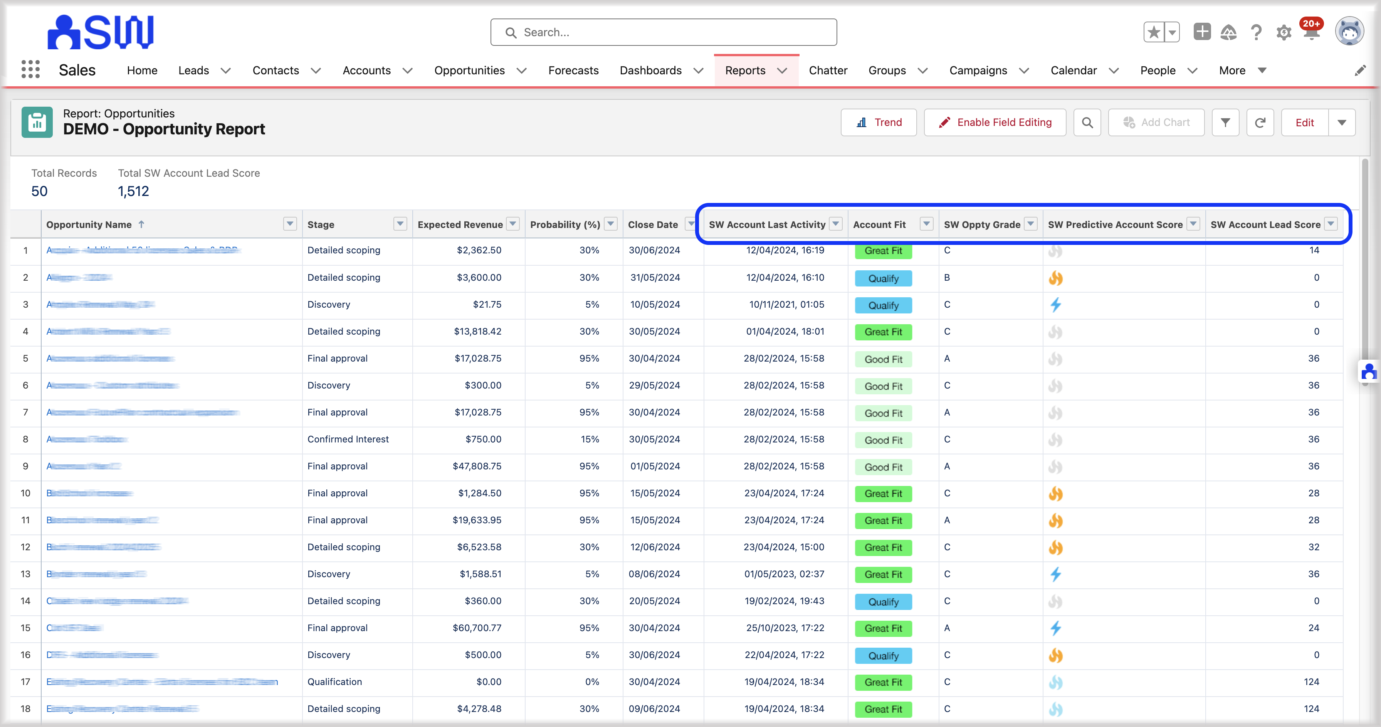Switch to the Chatter tab
This screenshot has width=1381, height=727.
[828, 70]
